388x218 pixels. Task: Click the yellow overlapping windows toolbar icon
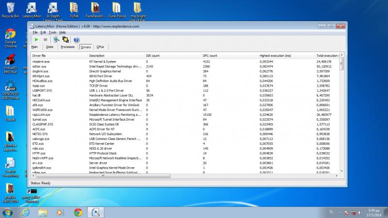pos(65,39)
